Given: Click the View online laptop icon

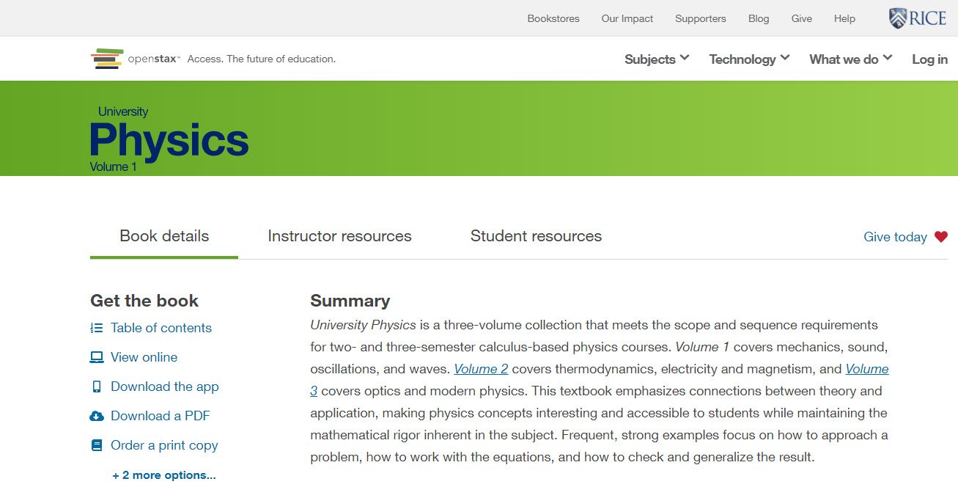Looking at the screenshot, I should click(97, 357).
